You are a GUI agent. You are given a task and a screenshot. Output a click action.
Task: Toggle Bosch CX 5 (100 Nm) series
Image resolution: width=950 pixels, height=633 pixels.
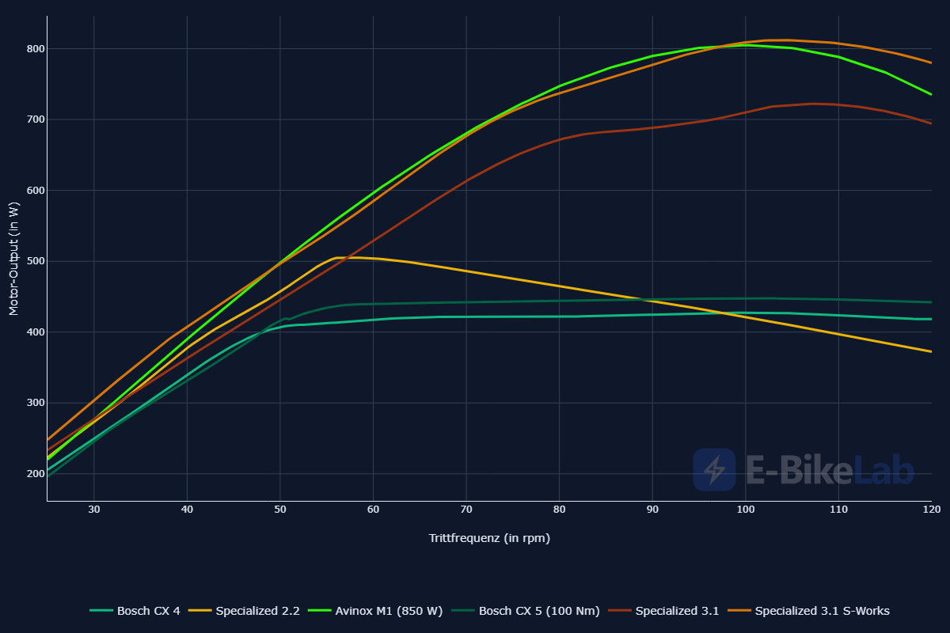pyautogui.click(x=539, y=611)
